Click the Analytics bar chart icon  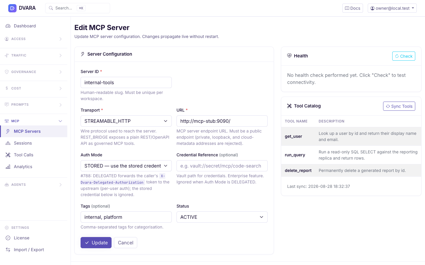pyautogui.click(x=8, y=167)
